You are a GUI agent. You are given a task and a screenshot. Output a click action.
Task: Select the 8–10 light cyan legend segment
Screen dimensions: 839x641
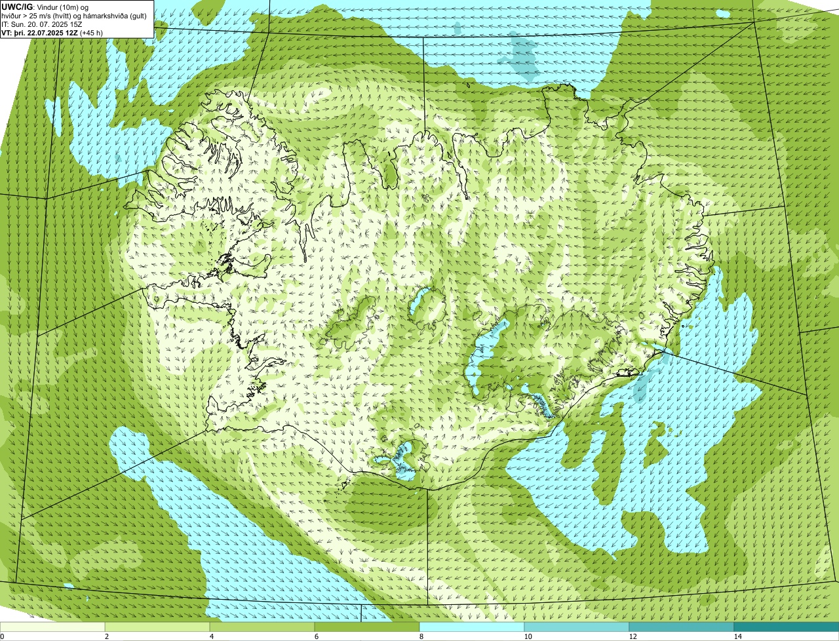(x=472, y=627)
